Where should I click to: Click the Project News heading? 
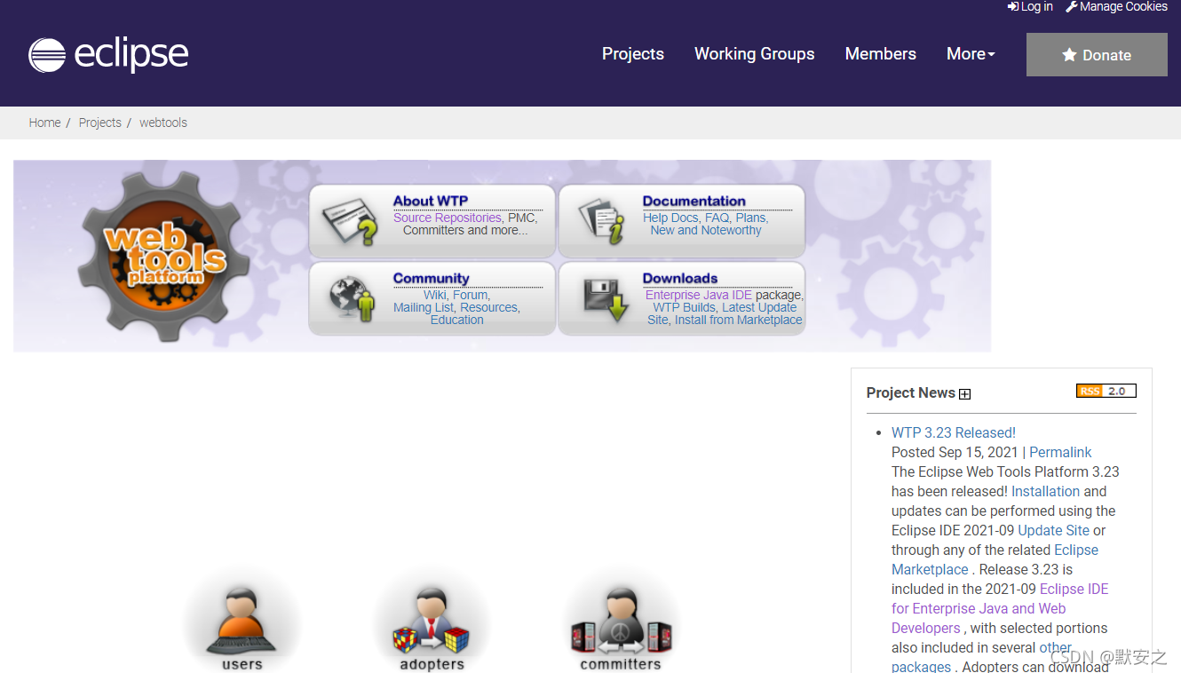point(911,392)
